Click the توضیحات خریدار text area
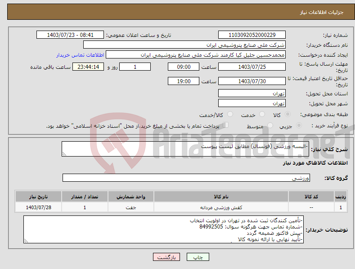The height and width of the screenshot is (269, 355). [x=163, y=229]
